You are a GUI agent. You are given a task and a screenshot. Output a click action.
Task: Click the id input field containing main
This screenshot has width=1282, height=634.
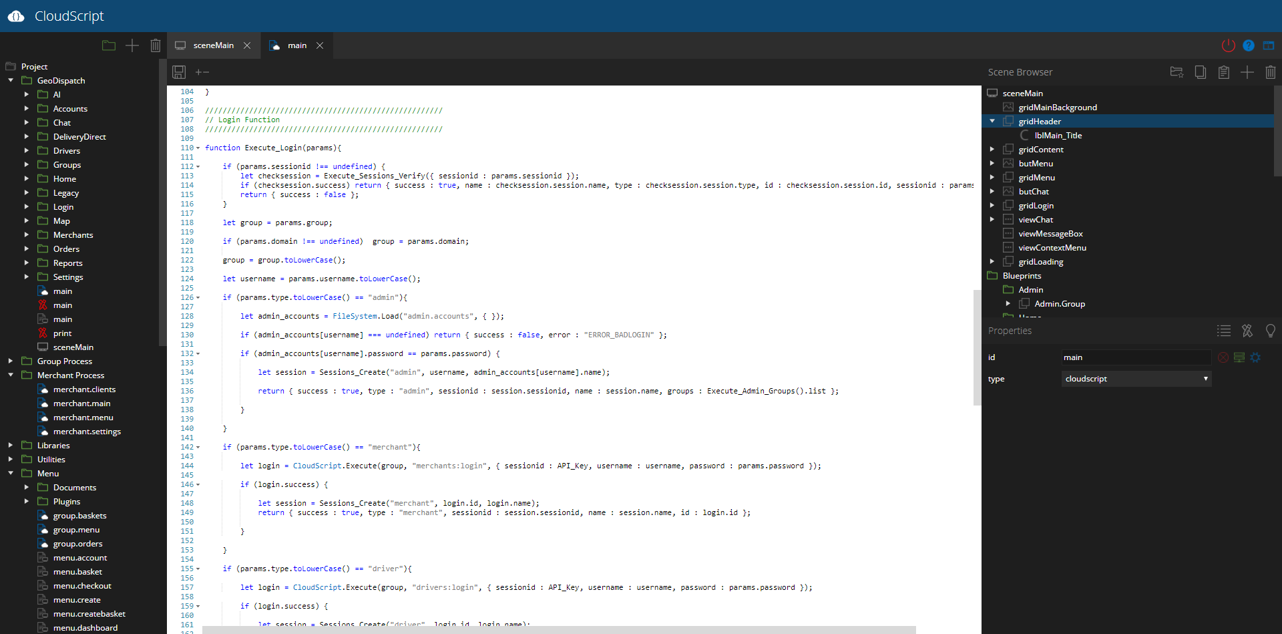1135,357
